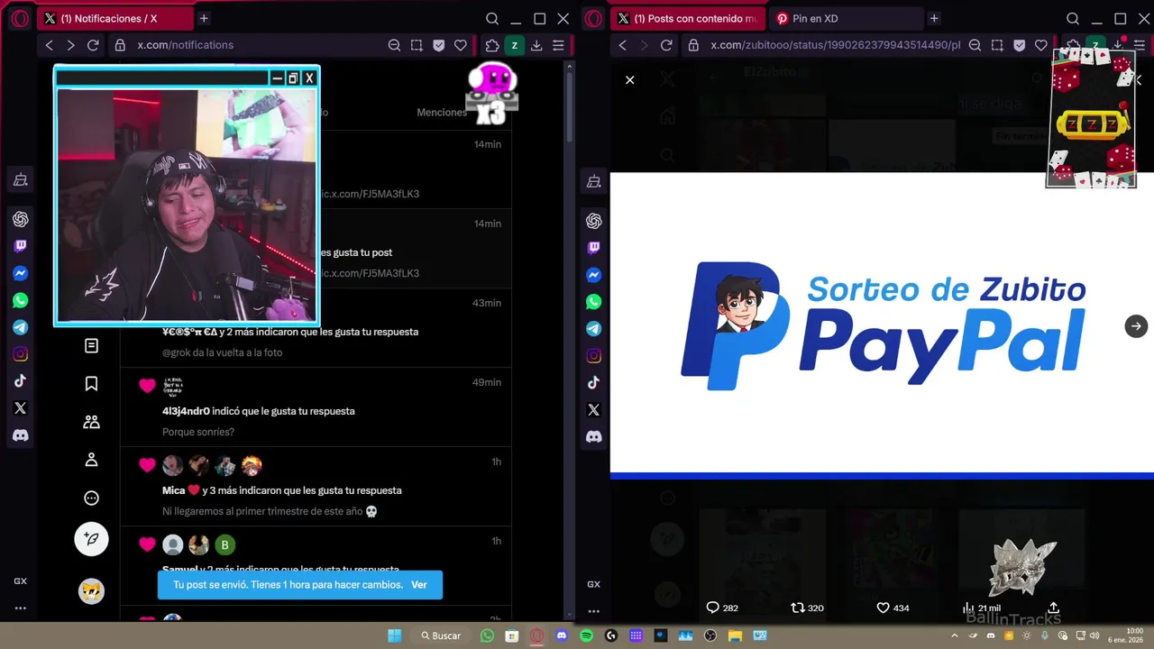Screen dimensions: 1154x649
Task: Reload the zubitooo status page
Action: pos(666,45)
